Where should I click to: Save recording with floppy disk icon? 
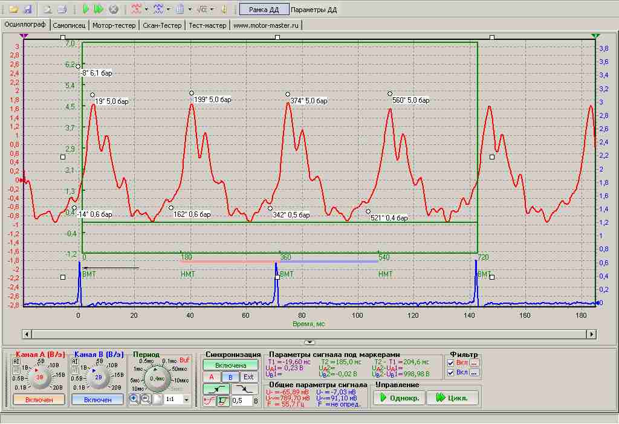tap(28, 9)
